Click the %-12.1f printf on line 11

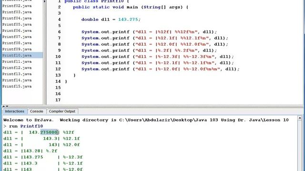(x=158, y=63)
